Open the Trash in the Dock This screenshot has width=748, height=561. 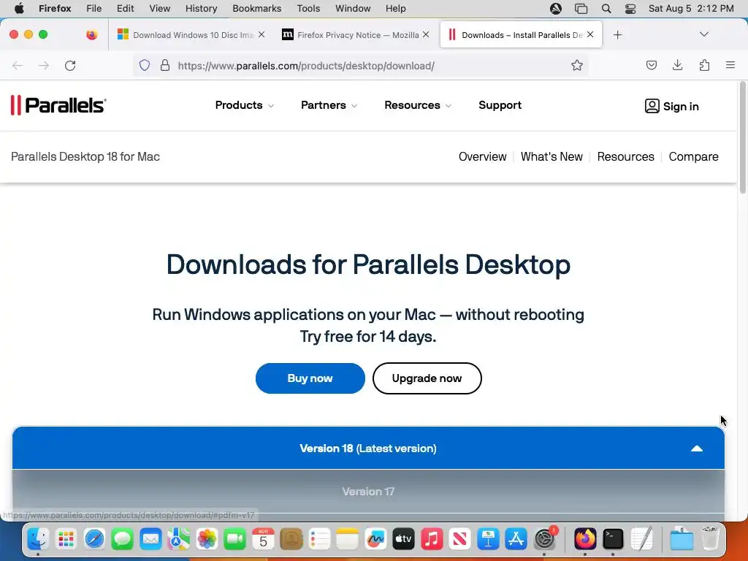[x=710, y=540]
